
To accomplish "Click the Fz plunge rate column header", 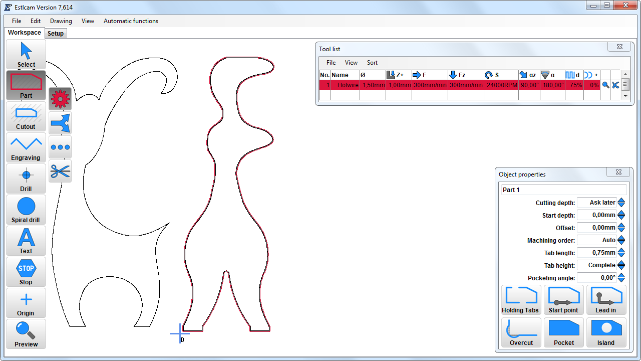I will point(466,75).
